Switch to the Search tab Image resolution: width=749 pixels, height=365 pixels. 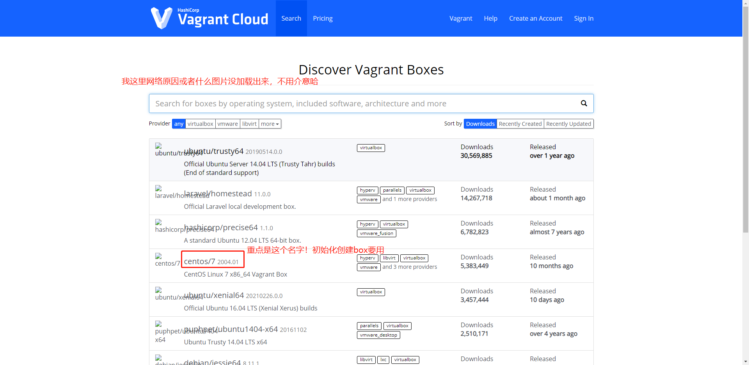coord(291,18)
